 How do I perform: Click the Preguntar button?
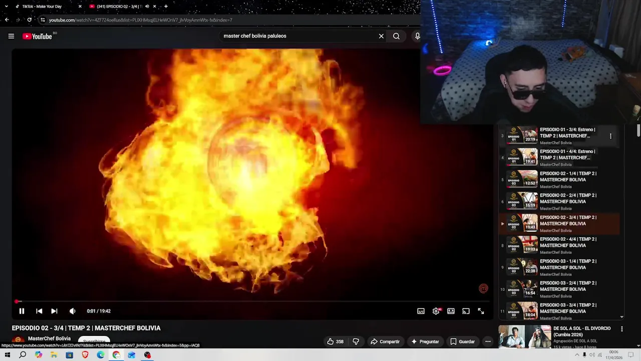[425, 341]
